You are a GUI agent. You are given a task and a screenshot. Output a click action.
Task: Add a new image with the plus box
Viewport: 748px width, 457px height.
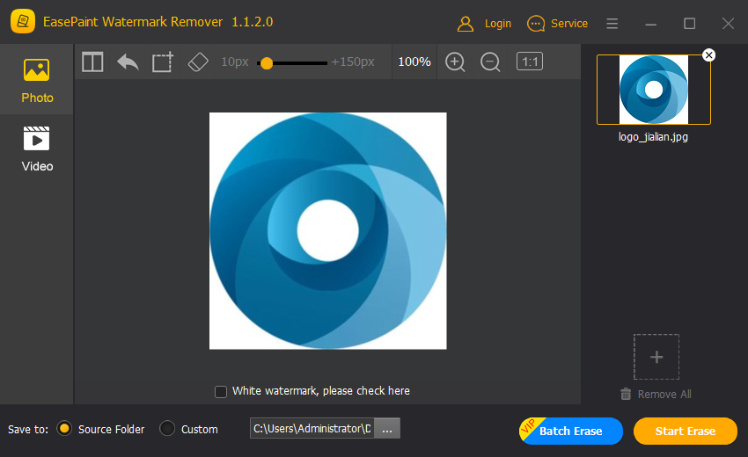point(656,357)
